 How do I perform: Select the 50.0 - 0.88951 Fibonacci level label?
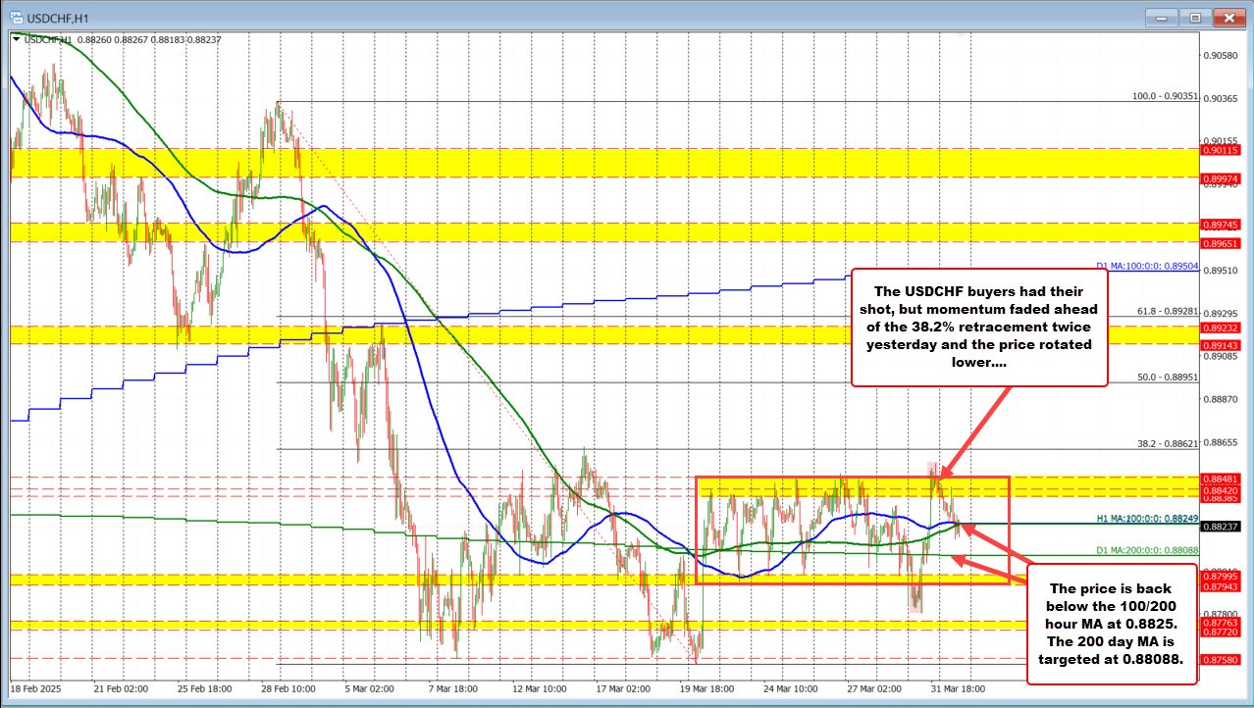[x=1168, y=377]
